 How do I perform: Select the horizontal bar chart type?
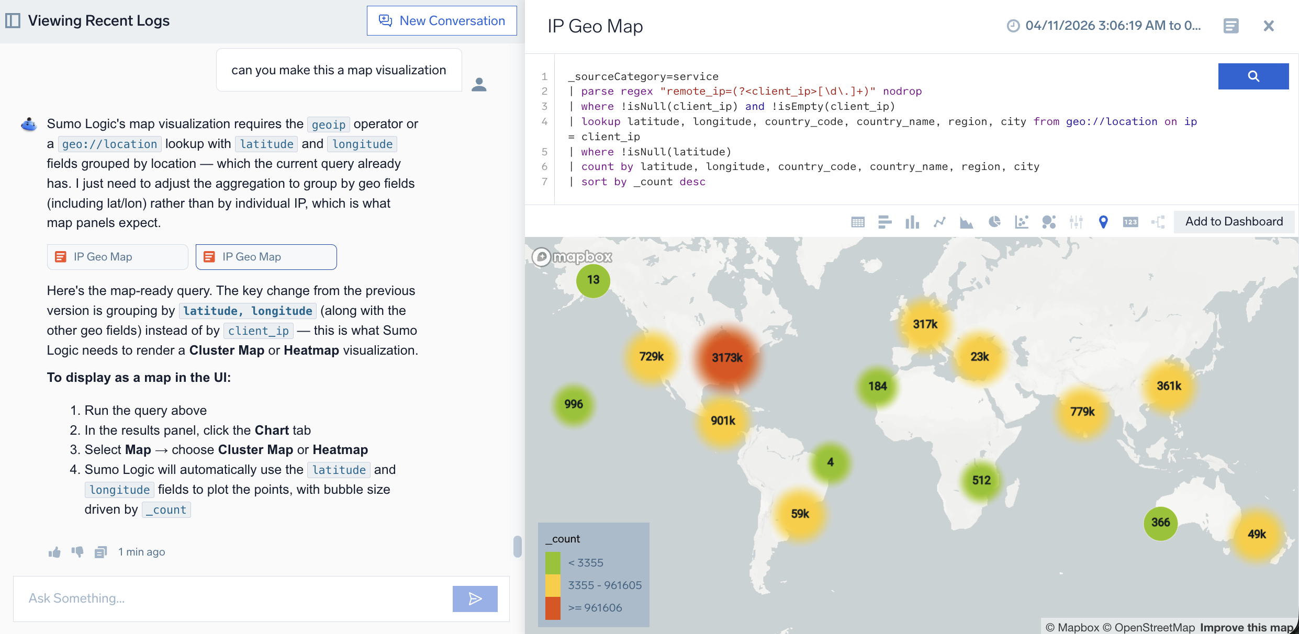tap(885, 222)
